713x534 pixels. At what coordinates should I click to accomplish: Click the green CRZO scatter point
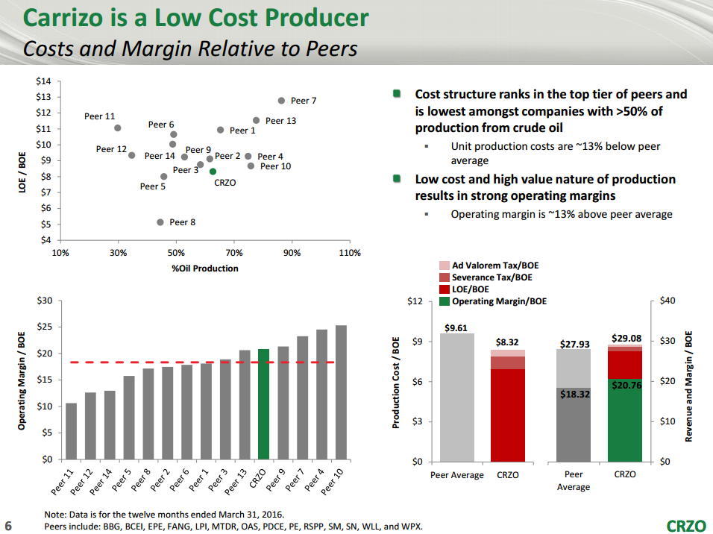click(213, 172)
